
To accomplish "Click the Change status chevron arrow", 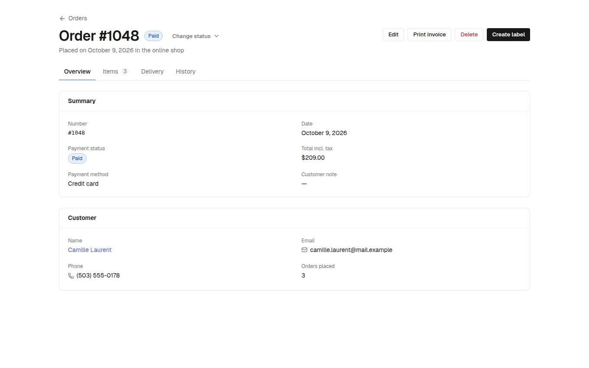I will coord(217,36).
